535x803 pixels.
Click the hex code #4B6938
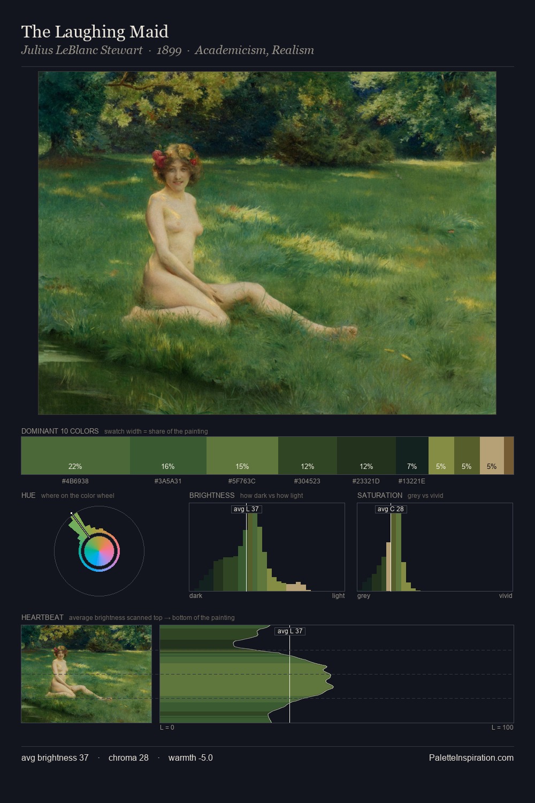point(75,481)
